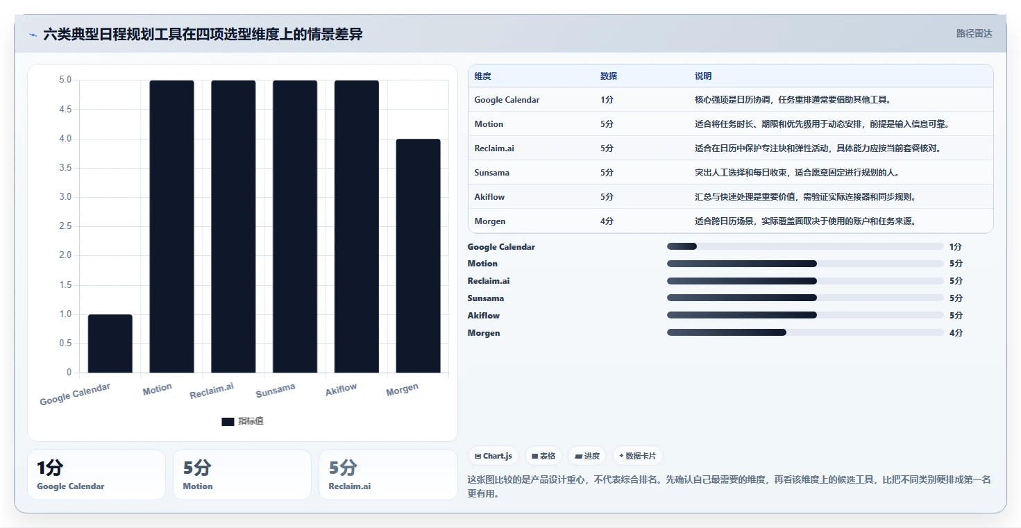Click the 进度 pill tag
The image size is (1021, 528).
coord(587,456)
